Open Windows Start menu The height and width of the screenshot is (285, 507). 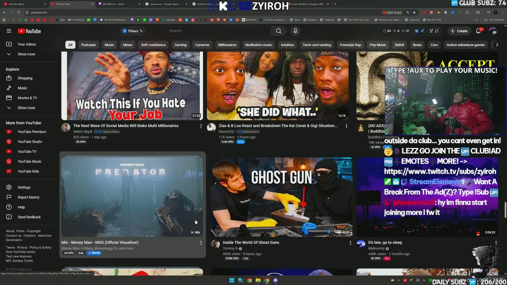pos(232,281)
